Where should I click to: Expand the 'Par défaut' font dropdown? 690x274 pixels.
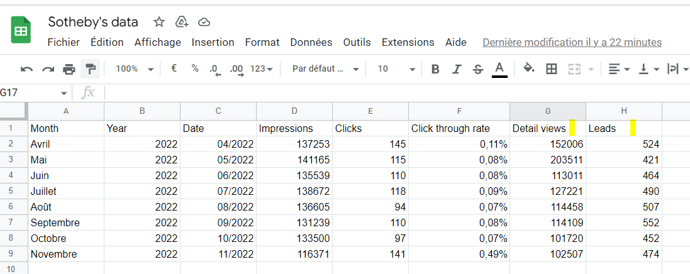(x=325, y=69)
